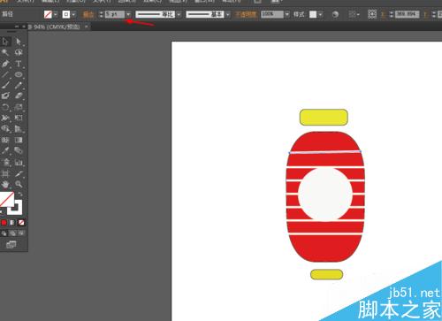This screenshot has width=442, height=321.
Task: Select the Perspective Grid tool
Action: pos(19,129)
